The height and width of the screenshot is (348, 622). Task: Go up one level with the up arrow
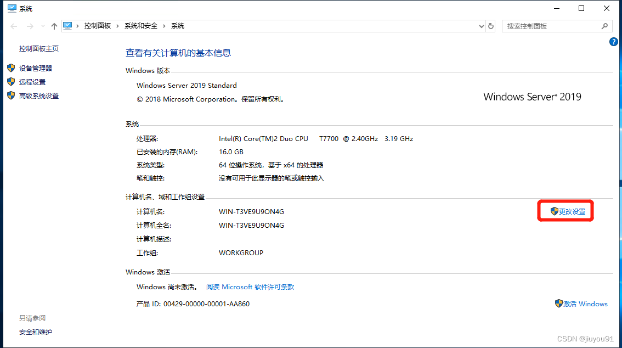click(x=54, y=26)
